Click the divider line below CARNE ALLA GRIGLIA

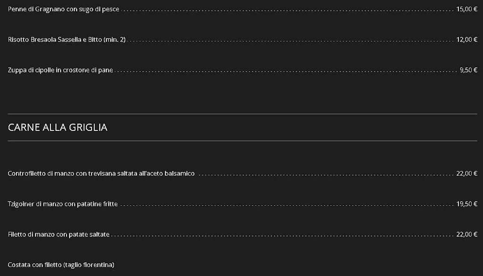(x=242, y=141)
